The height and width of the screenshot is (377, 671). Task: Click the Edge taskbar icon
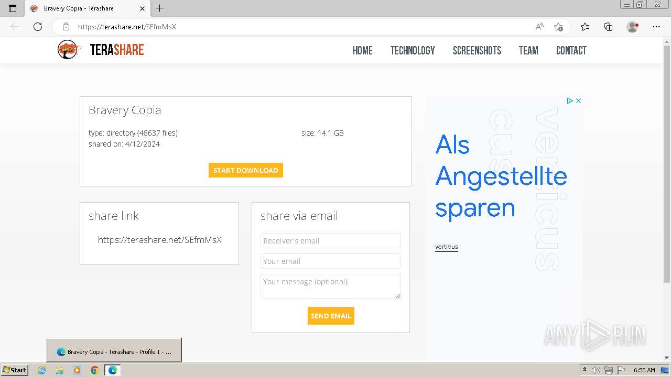click(112, 370)
